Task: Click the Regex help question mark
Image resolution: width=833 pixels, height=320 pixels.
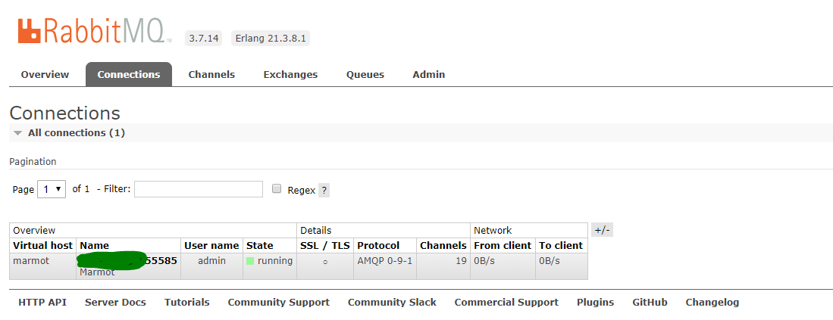Action: [324, 190]
